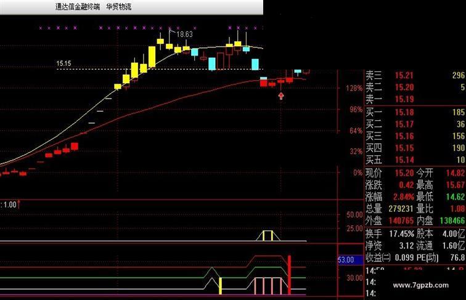Click the 128% axis label
466x300 pixels.
(354, 88)
